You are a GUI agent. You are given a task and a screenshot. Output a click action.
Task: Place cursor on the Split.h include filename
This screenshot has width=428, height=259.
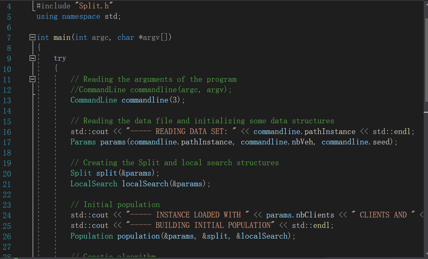click(x=94, y=5)
